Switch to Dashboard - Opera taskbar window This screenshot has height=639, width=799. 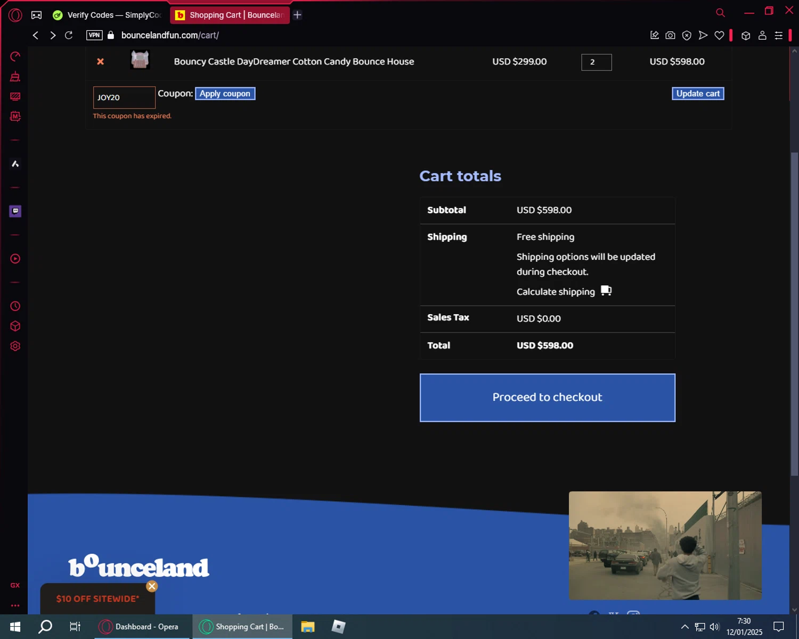[142, 627]
